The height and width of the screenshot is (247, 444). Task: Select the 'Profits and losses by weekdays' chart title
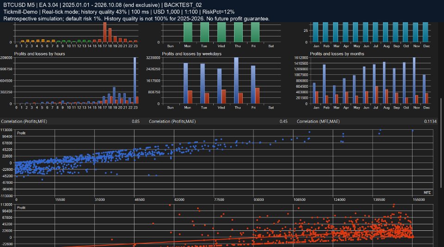pyautogui.click(x=191, y=54)
